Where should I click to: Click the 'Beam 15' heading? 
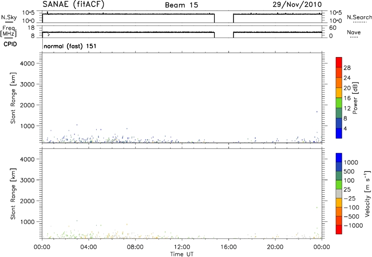point(181,5)
